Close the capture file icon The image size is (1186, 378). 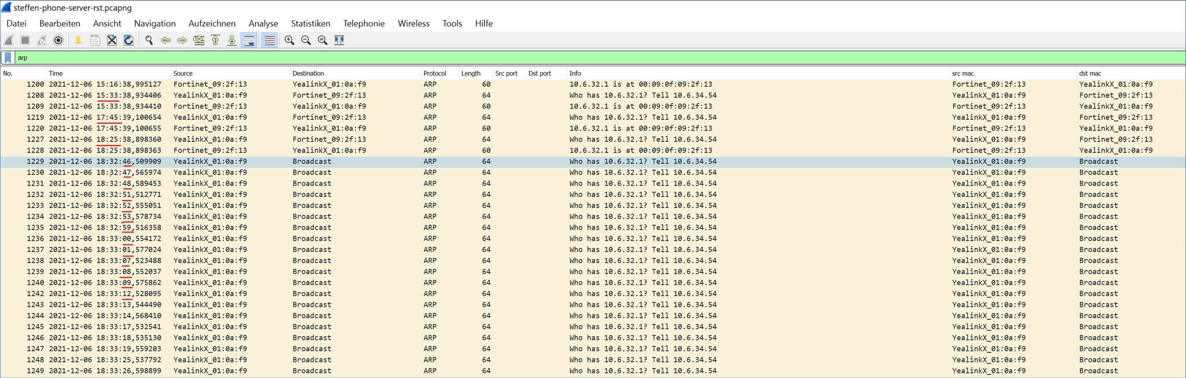coord(112,40)
